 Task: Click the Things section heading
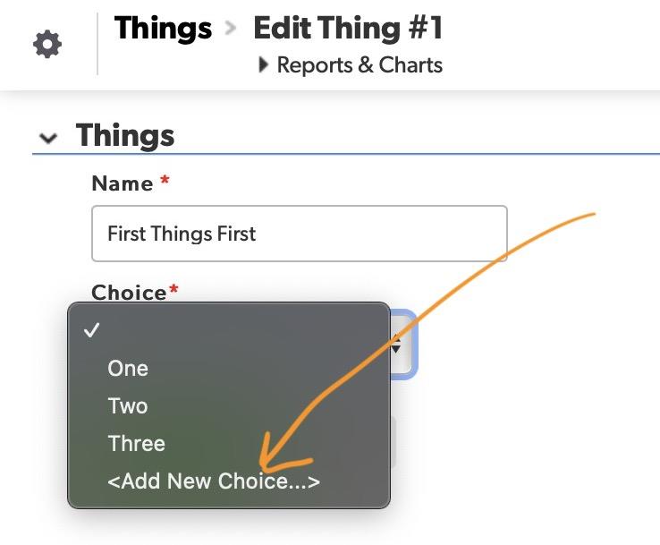point(125,136)
